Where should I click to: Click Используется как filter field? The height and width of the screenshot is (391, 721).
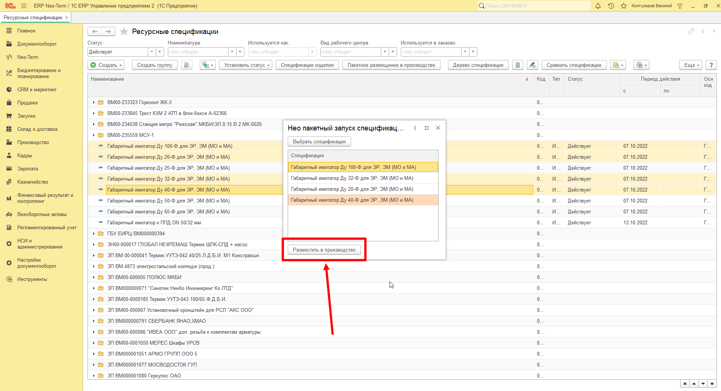tap(278, 52)
